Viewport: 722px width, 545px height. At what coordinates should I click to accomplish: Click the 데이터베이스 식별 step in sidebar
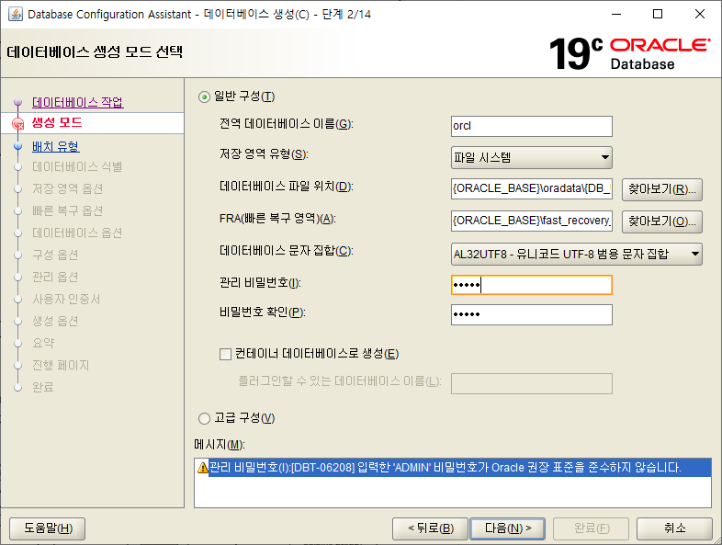pyautogui.click(x=77, y=166)
